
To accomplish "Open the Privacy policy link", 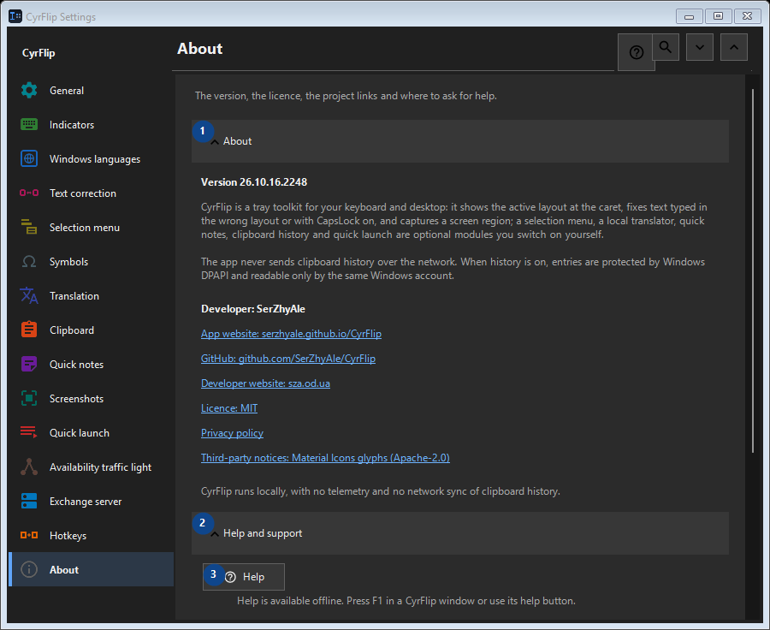I will (232, 433).
